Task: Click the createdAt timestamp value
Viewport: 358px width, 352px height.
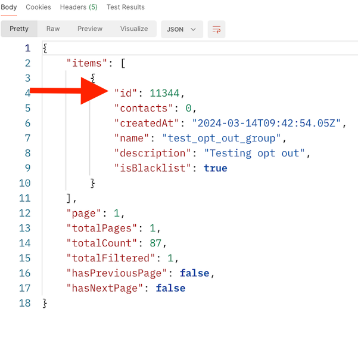Action: [268, 123]
